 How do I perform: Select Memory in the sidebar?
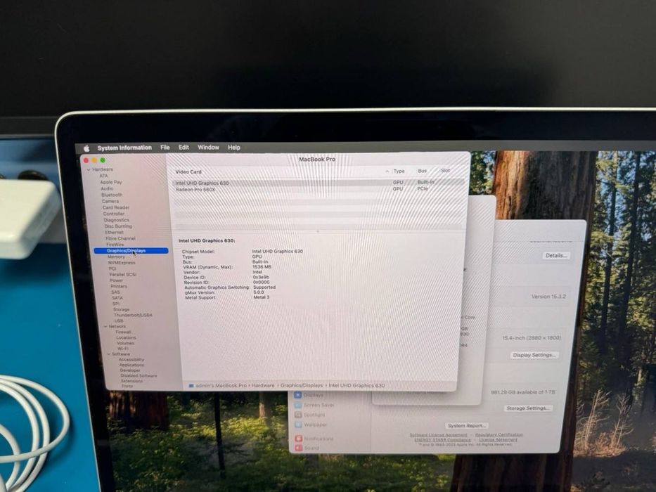(116, 257)
